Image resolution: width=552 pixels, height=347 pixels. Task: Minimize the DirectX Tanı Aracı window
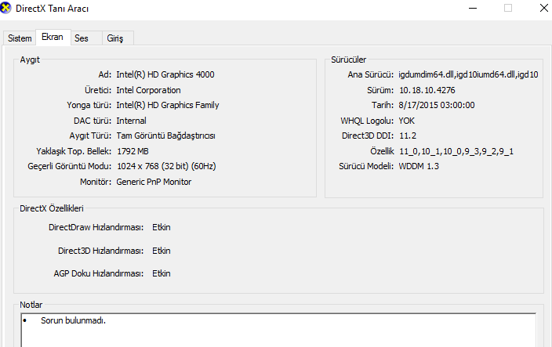coord(472,8)
